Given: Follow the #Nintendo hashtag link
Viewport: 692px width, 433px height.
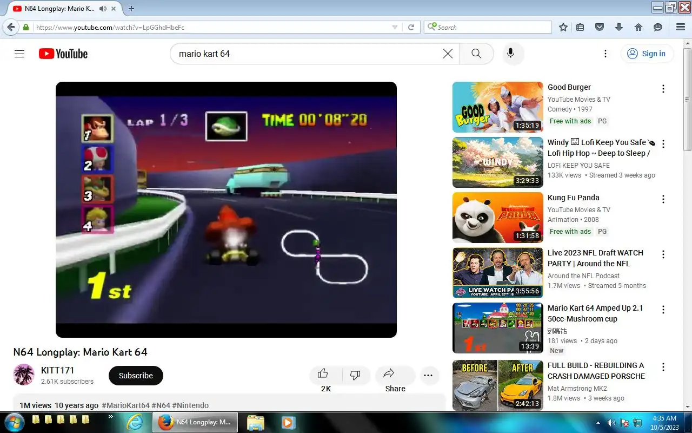Looking at the screenshot, I should [x=190, y=405].
